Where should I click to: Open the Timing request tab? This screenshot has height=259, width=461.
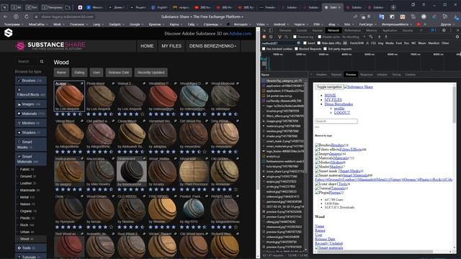[396, 75]
